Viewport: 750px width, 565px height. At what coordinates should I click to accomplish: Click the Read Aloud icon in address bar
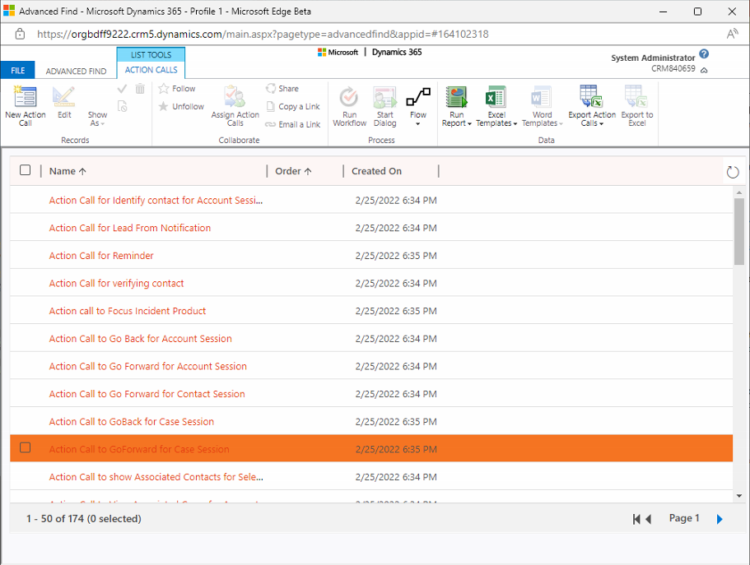pos(733,34)
